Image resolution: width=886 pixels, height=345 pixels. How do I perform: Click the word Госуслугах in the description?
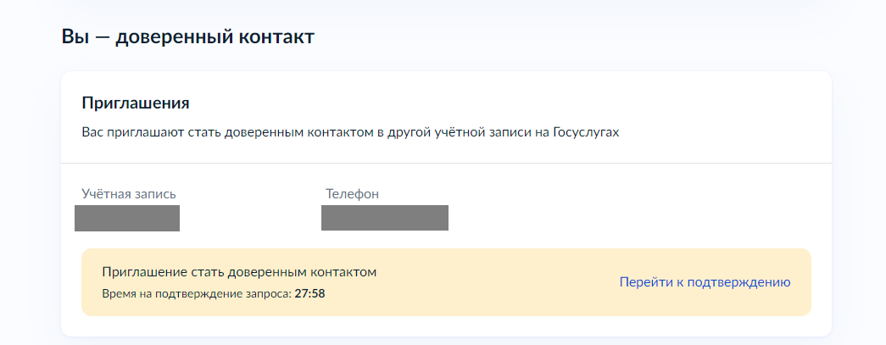pyautogui.click(x=587, y=133)
